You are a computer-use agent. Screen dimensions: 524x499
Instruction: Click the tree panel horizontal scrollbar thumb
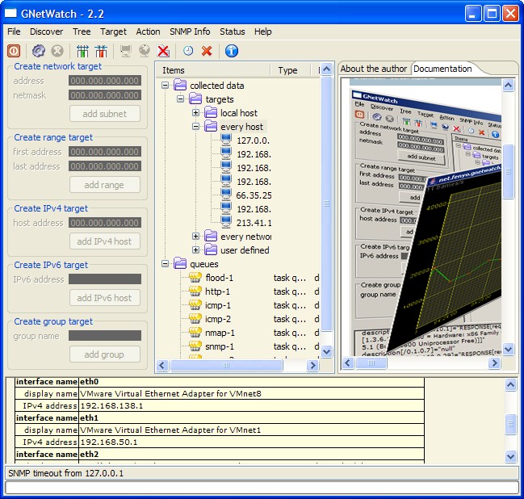[226, 365]
